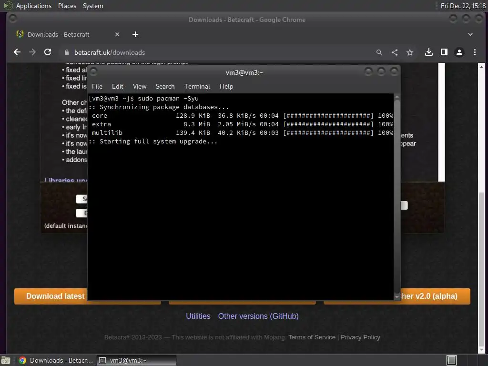Screen dimensions: 488x366
Task: Switch to vm3@vm3 terminal taskbar button
Action: pos(137,360)
